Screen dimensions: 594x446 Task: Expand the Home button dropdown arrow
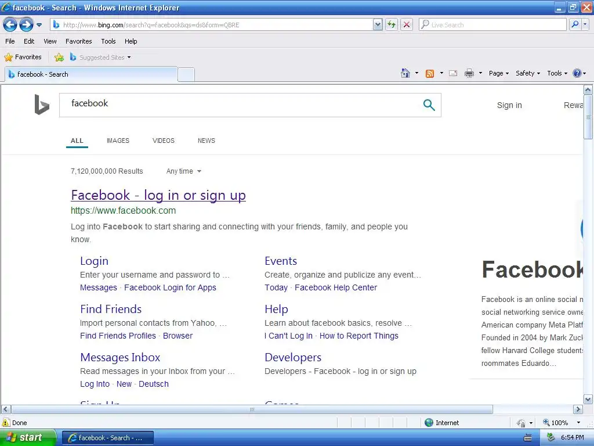416,73
